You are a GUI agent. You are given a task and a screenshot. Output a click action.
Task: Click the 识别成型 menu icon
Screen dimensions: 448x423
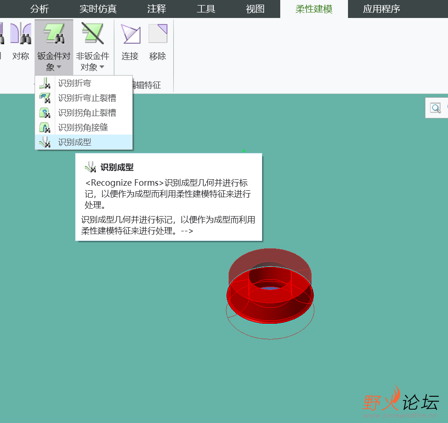click(45, 142)
